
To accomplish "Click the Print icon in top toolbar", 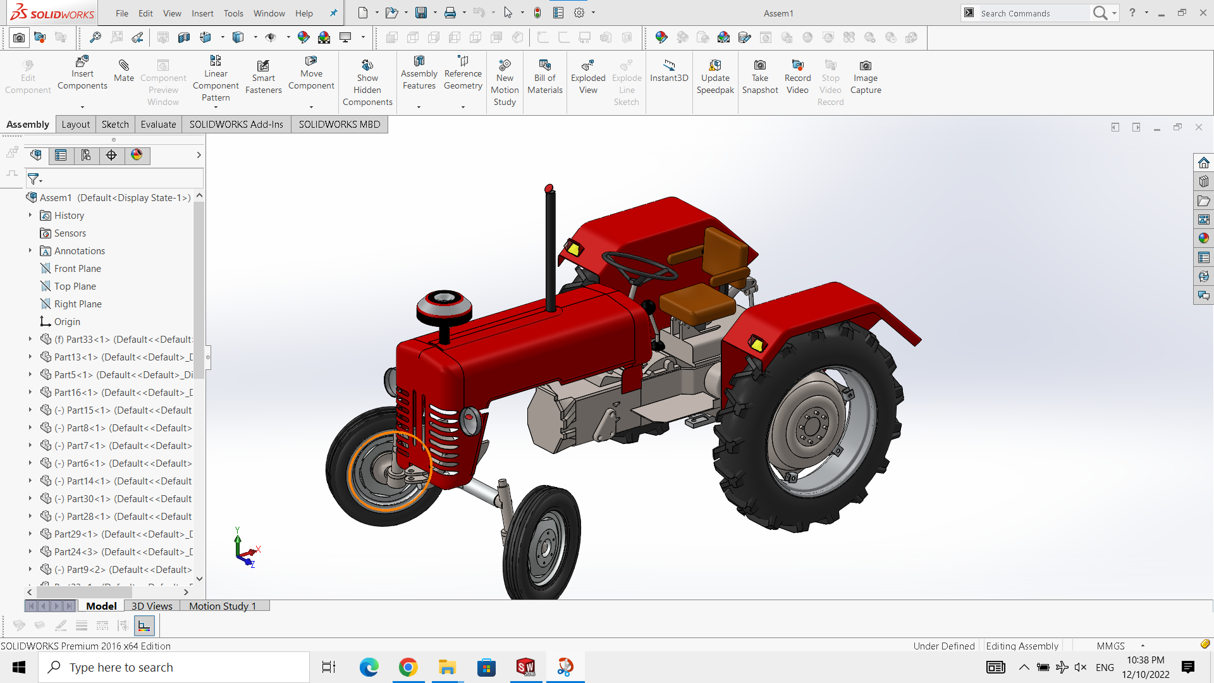I will tap(450, 13).
